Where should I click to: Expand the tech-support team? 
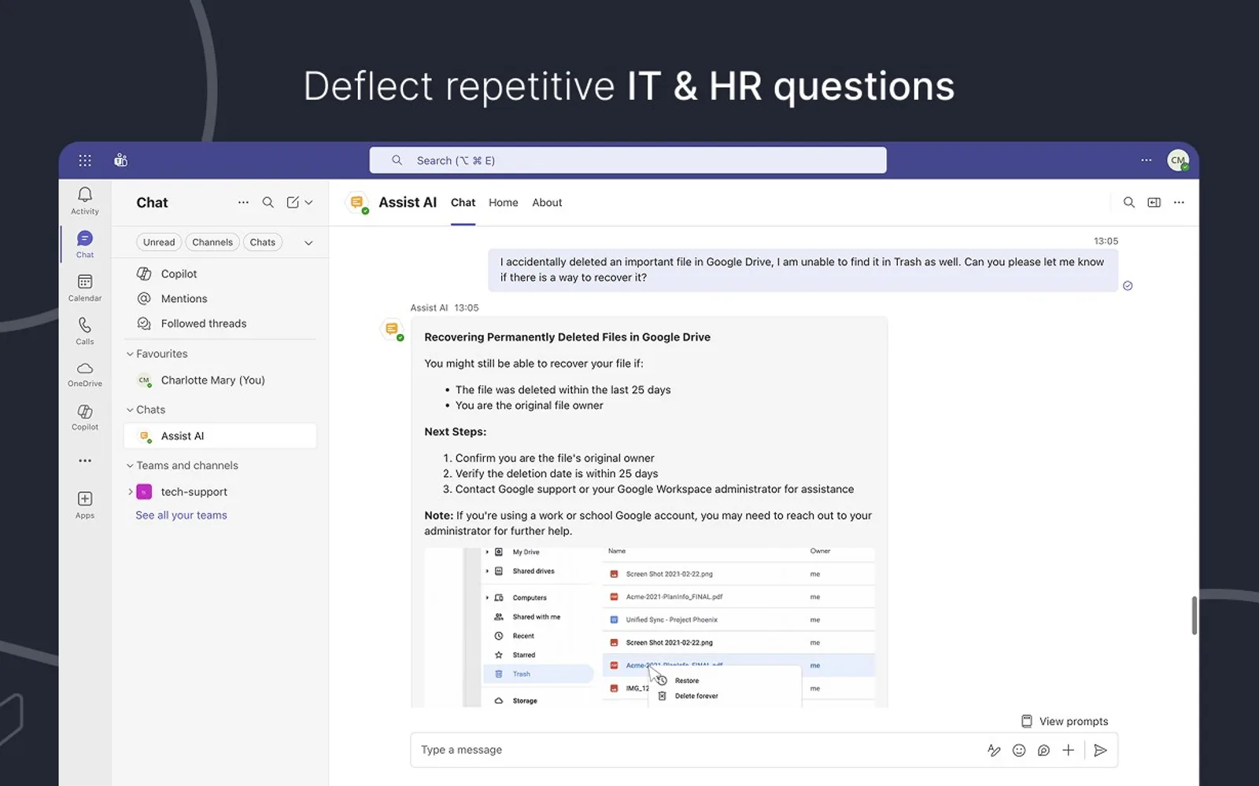tap(130, 492)
